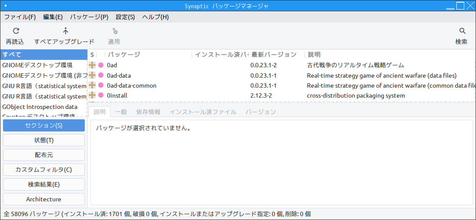Switch to the バージョン tab
Viewport: 476px width, 220px height.
pyautogui.click(x=260, y=112)
